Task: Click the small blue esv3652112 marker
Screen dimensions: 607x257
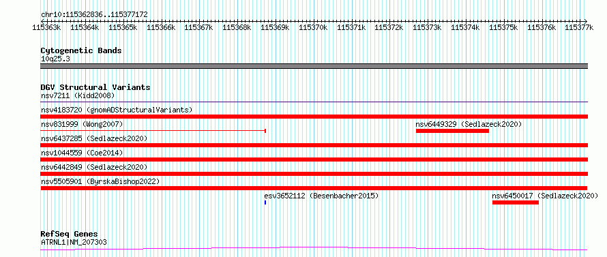Action: pos(265,202)
